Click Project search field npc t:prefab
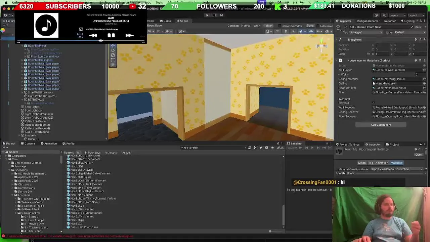 coord(214,148)
